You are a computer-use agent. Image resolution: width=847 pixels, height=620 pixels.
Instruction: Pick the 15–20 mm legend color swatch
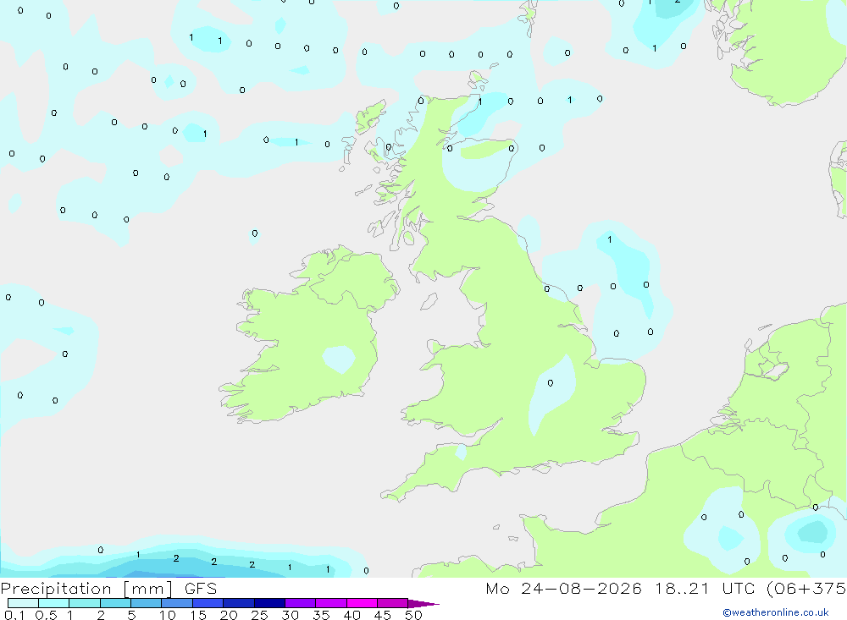tap(208, 603)
